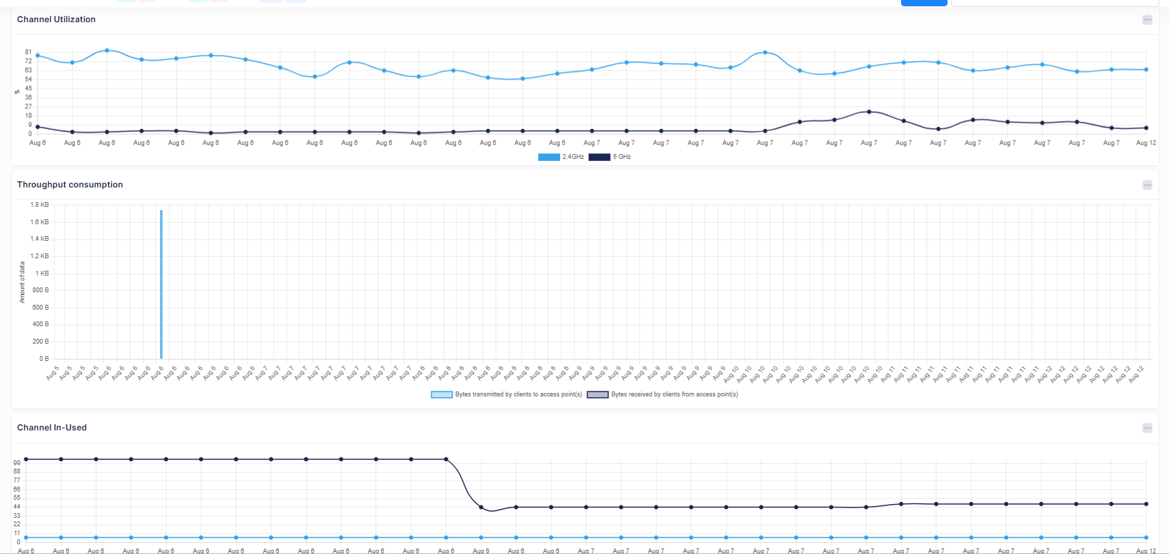This screenshot has width=1169, height=554.
Task: Open the Channel In-Used options menu
Action: 1147,428
